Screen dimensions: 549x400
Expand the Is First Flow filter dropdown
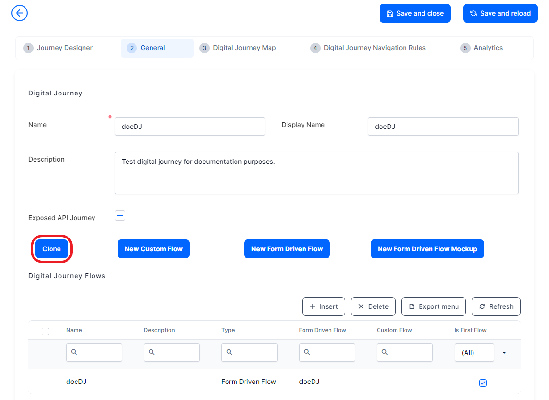click(504, 353)
